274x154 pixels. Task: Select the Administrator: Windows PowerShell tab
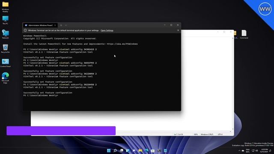point(40,25)
